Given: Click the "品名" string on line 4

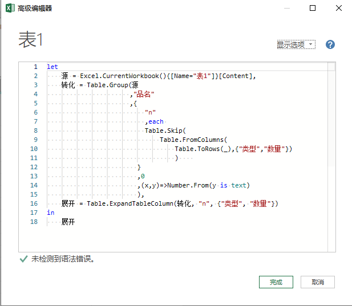Looking at the screenshot, I should (x=144, y=95).
